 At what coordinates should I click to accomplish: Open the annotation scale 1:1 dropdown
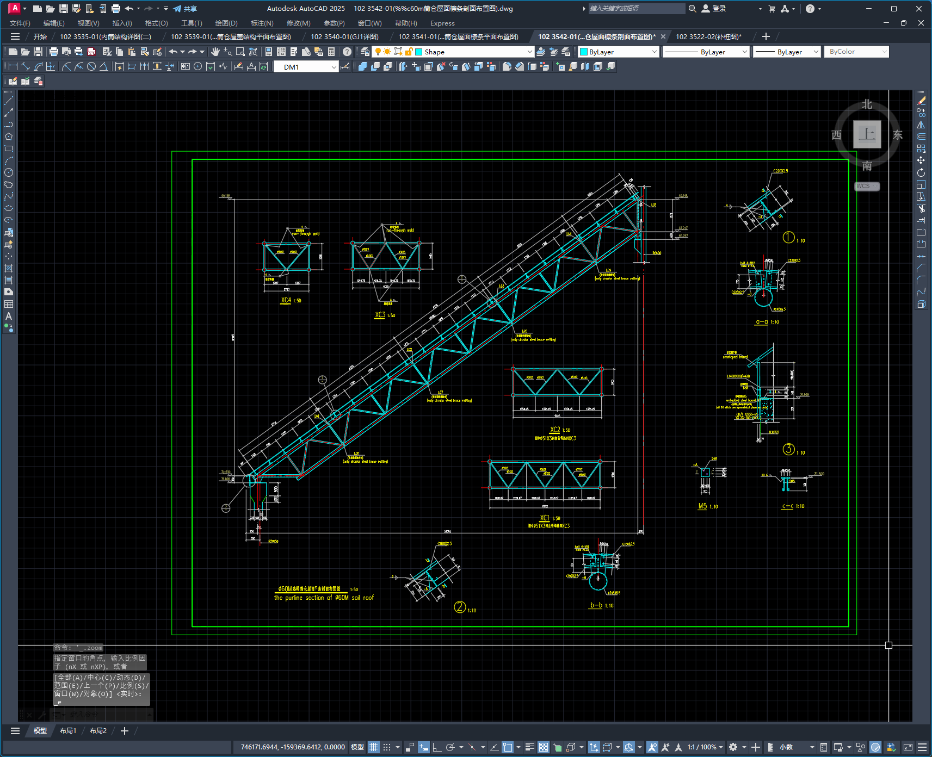click(x=705, y=747)
